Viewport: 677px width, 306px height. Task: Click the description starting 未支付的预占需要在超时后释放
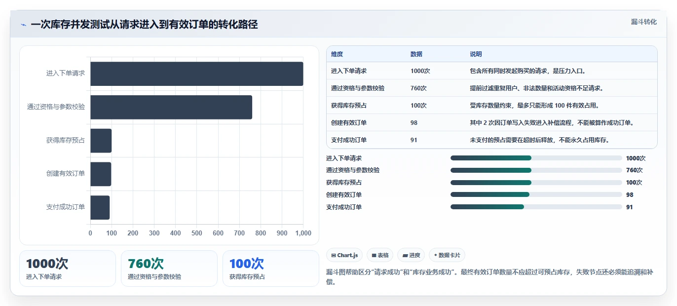coord(540,140)
